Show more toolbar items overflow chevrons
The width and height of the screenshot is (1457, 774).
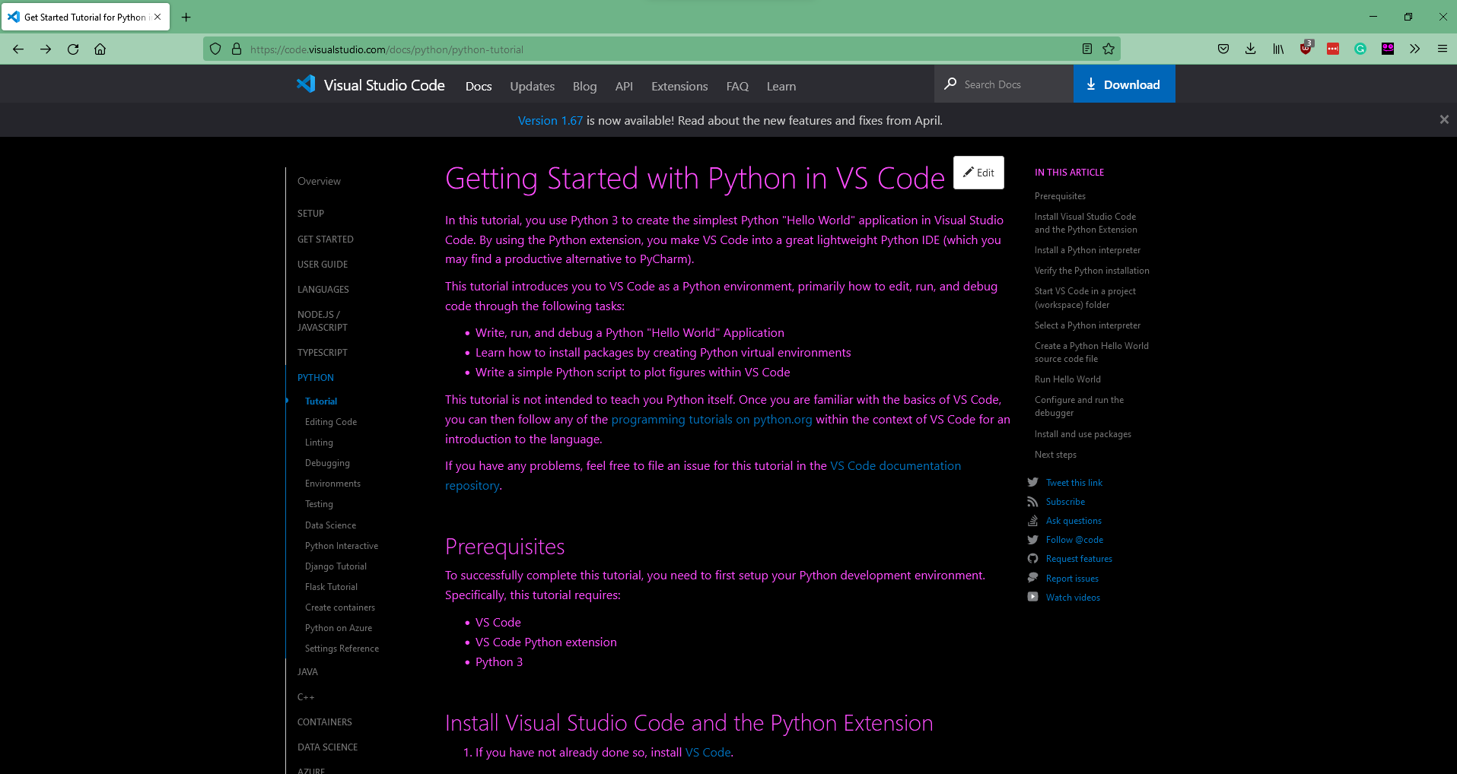[1415, 49]
